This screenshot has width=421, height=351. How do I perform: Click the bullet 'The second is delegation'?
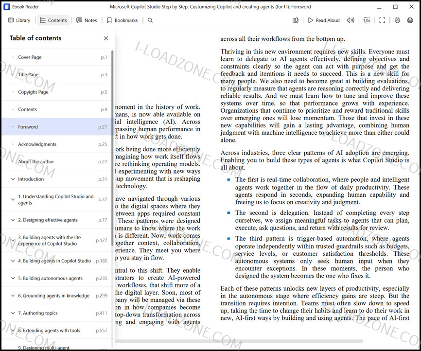point(322,220)
